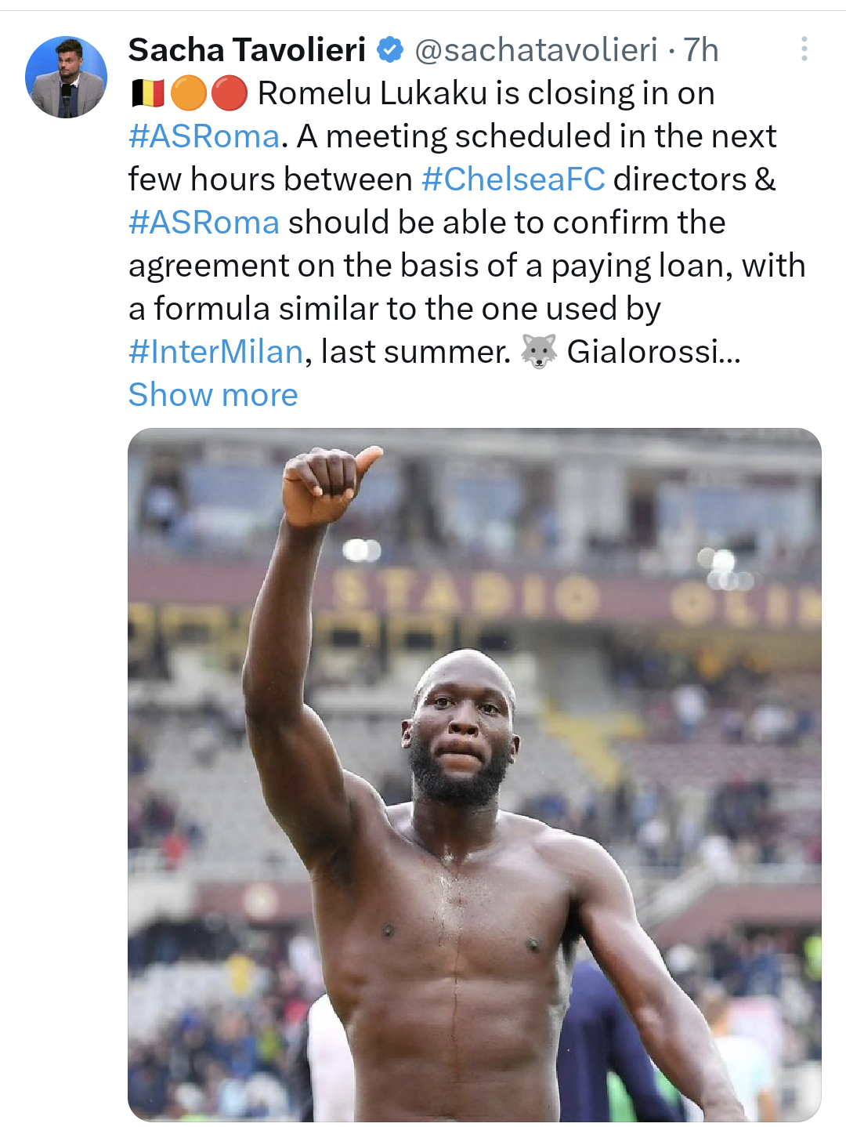846x1127 pixels.
Task: Open the #InterMilan hashtag
Action: pos(215,352)
